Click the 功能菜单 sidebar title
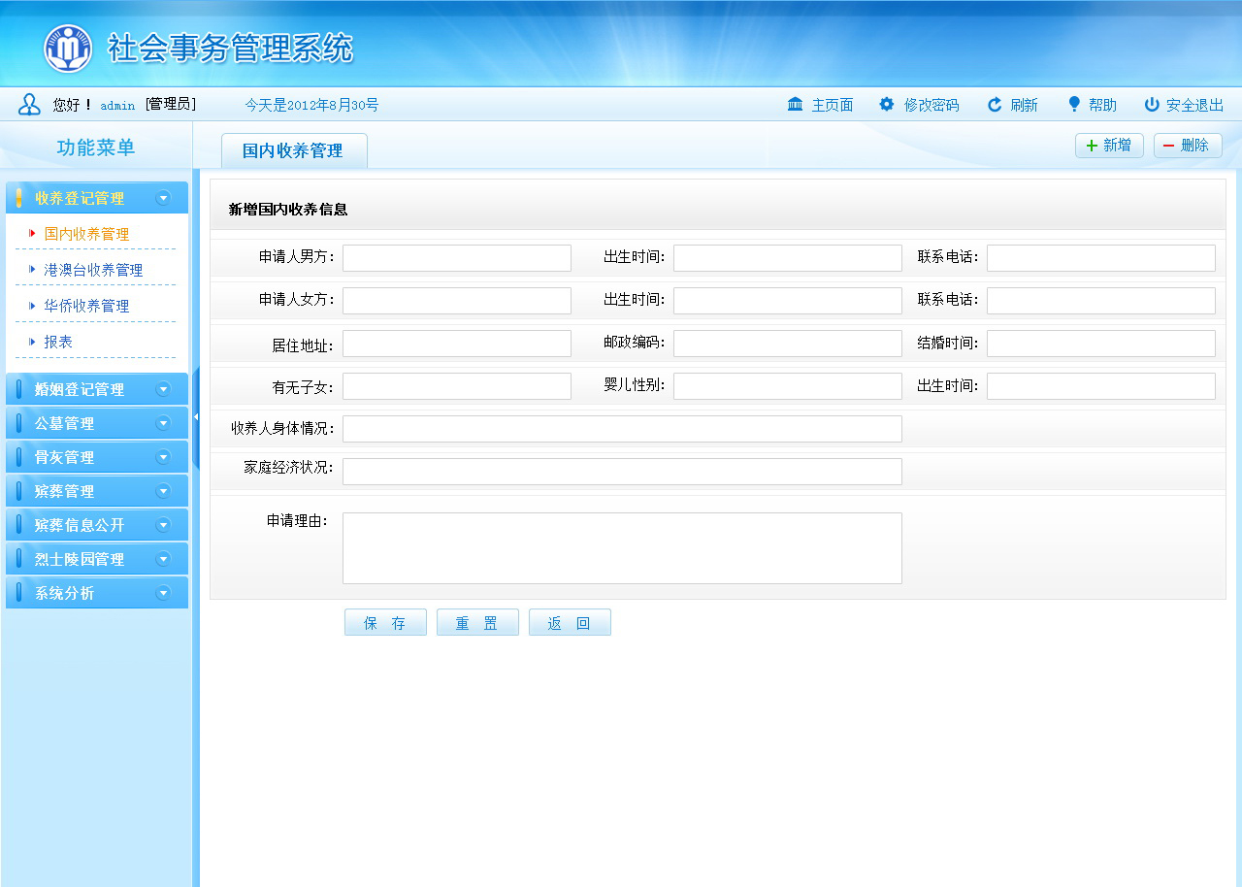Image resolution: width=1242 pixels, height=887 pixels. (x=96, y=148)
